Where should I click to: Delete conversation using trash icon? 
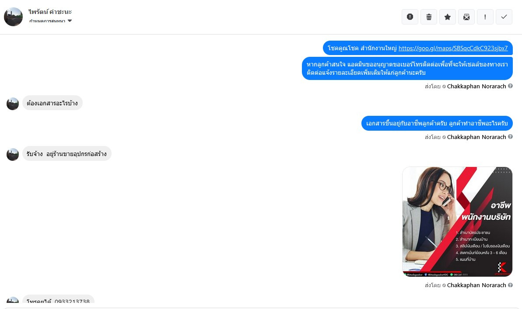coord(429,17)
